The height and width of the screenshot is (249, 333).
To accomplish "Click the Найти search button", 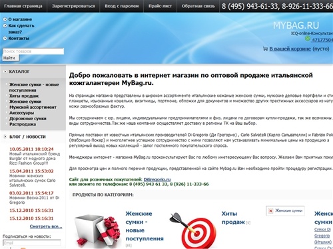I will click(11, 58).
